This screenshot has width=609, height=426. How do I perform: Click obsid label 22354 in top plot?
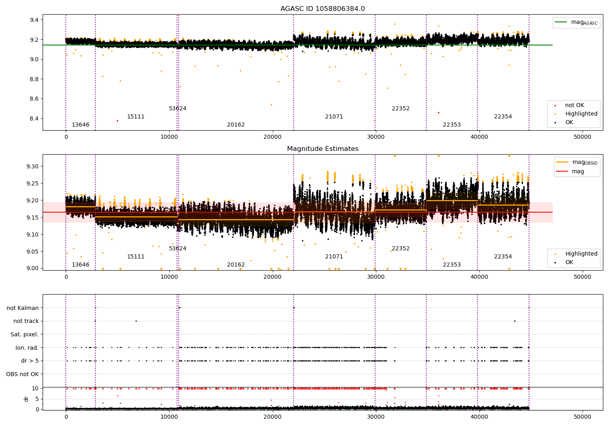coord(503,117)
